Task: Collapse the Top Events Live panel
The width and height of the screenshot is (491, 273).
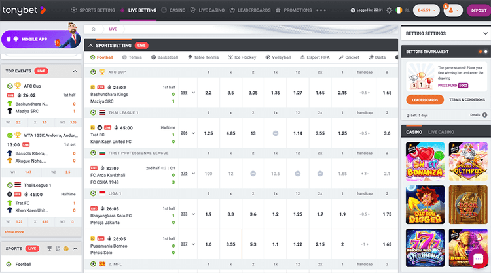Action: (75, 71)
